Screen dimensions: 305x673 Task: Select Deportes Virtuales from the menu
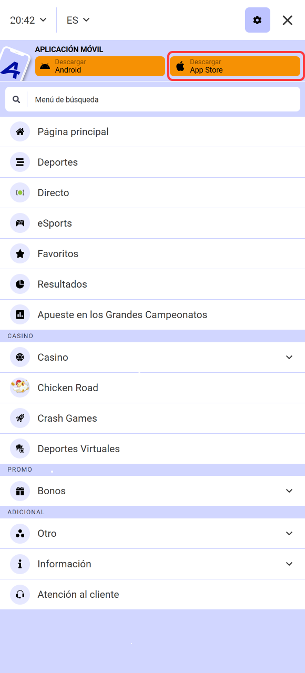pos(78,448)
